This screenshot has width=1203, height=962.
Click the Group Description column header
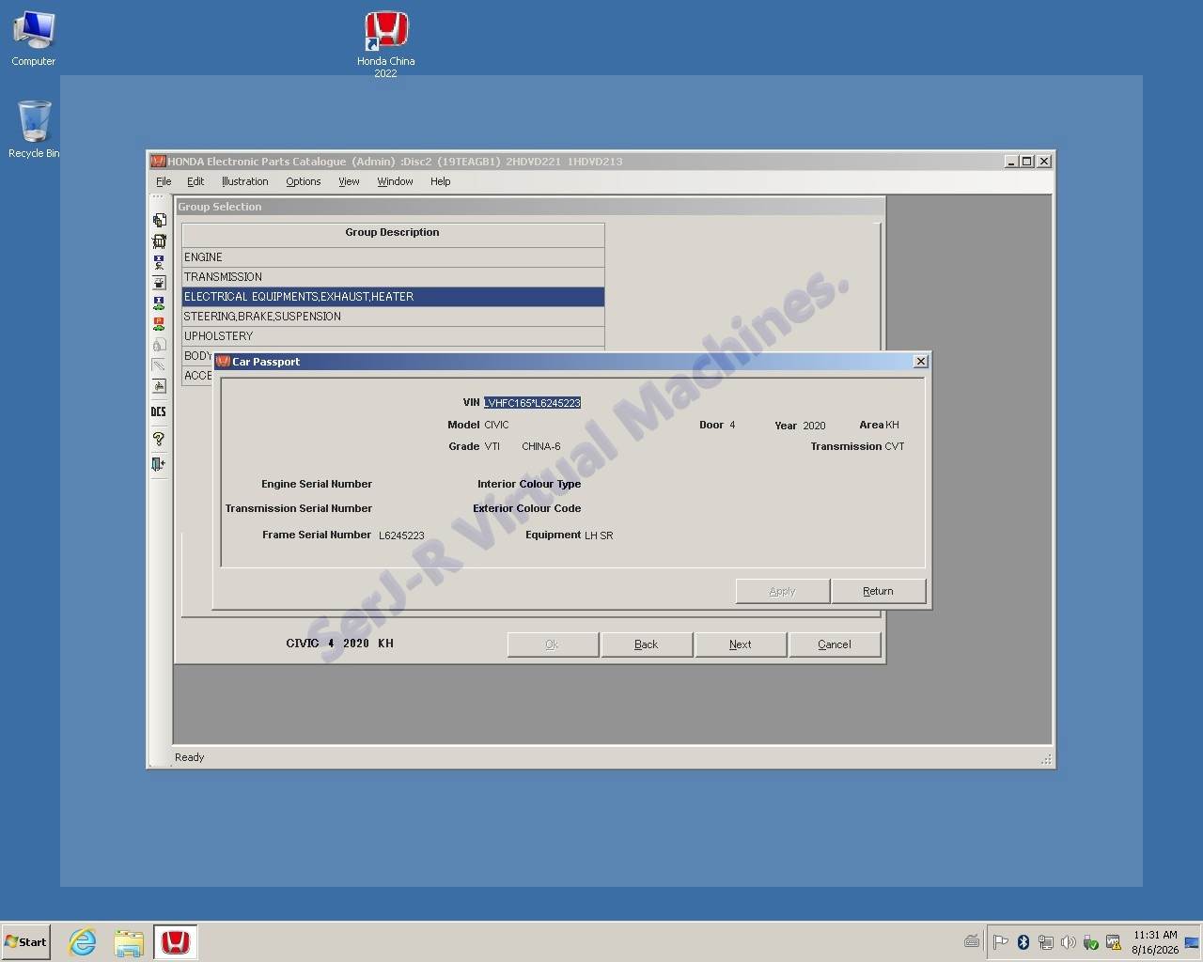coord(393,234)
